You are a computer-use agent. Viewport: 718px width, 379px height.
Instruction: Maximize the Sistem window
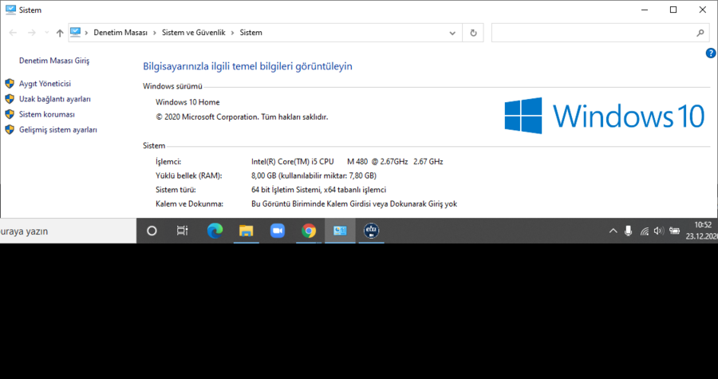coord(673,10)
